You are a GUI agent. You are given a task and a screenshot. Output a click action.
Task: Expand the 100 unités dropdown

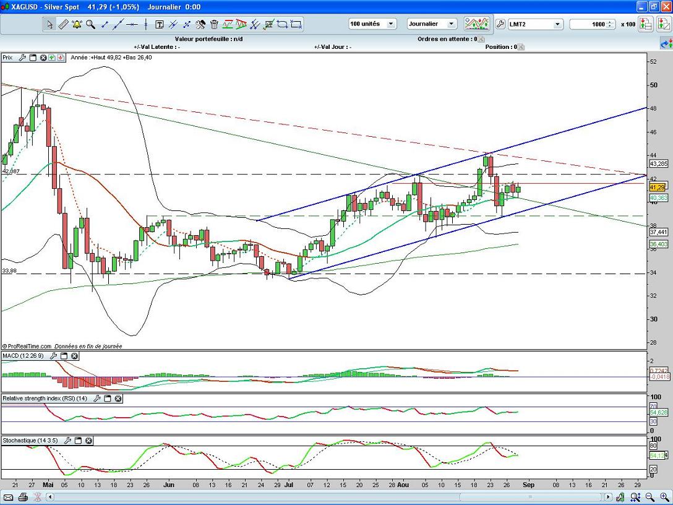[x=392, y=24]
